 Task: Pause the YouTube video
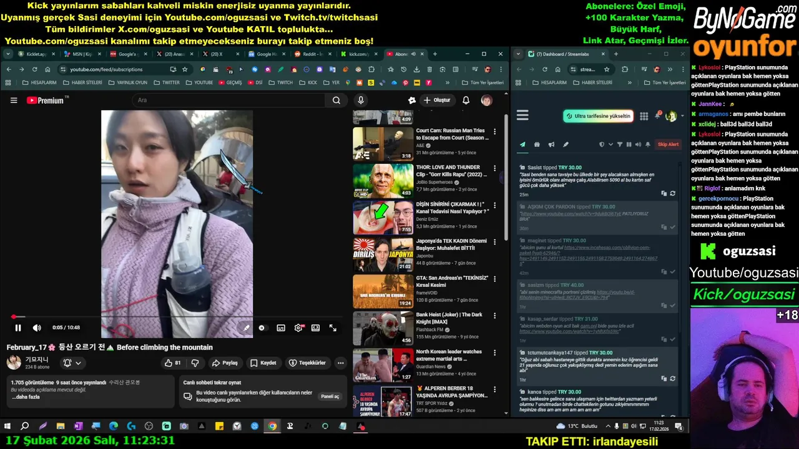[18, 328]
